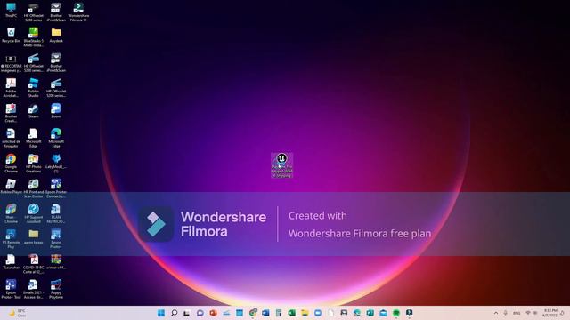Screen dimensions: 570x320
Task: Launch Excel from the taskbar
Action: click(291, 313)
